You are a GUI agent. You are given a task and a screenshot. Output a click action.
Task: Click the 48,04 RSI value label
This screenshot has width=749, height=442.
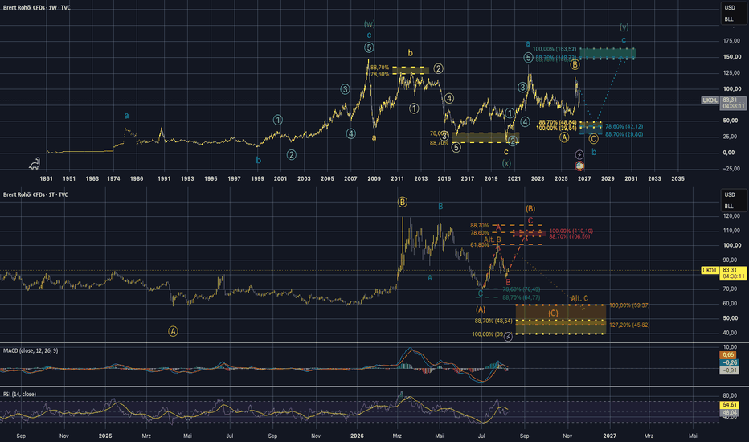[729, 413]
